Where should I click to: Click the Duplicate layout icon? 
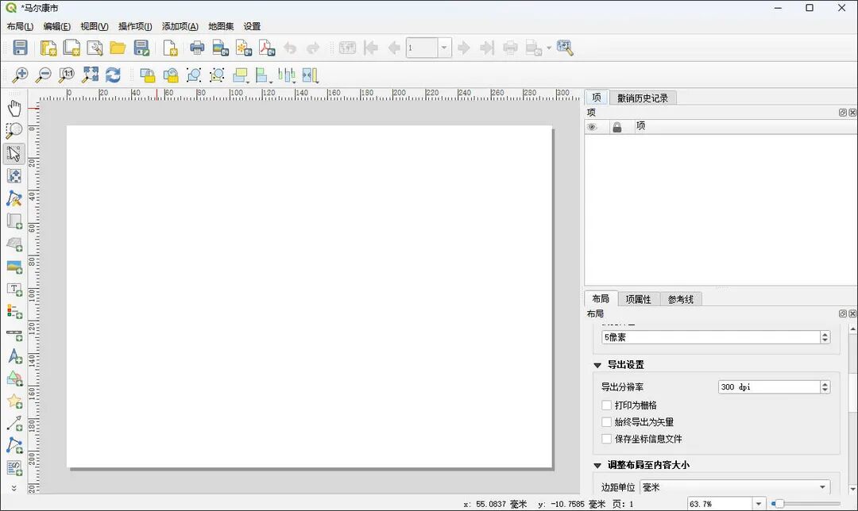point(71,48)
